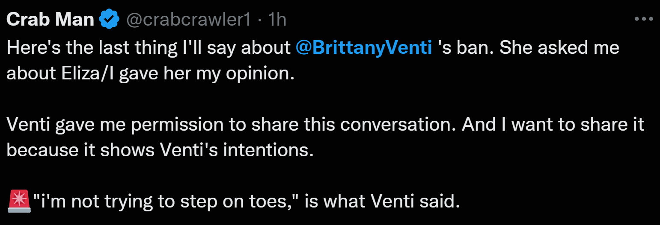
Task: Click the phrase "is what Venti said."
Action: (383, 201)
